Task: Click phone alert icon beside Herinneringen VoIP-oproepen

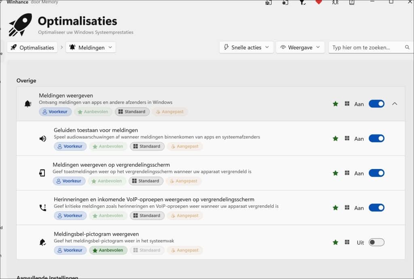Action: coord(43,208)
